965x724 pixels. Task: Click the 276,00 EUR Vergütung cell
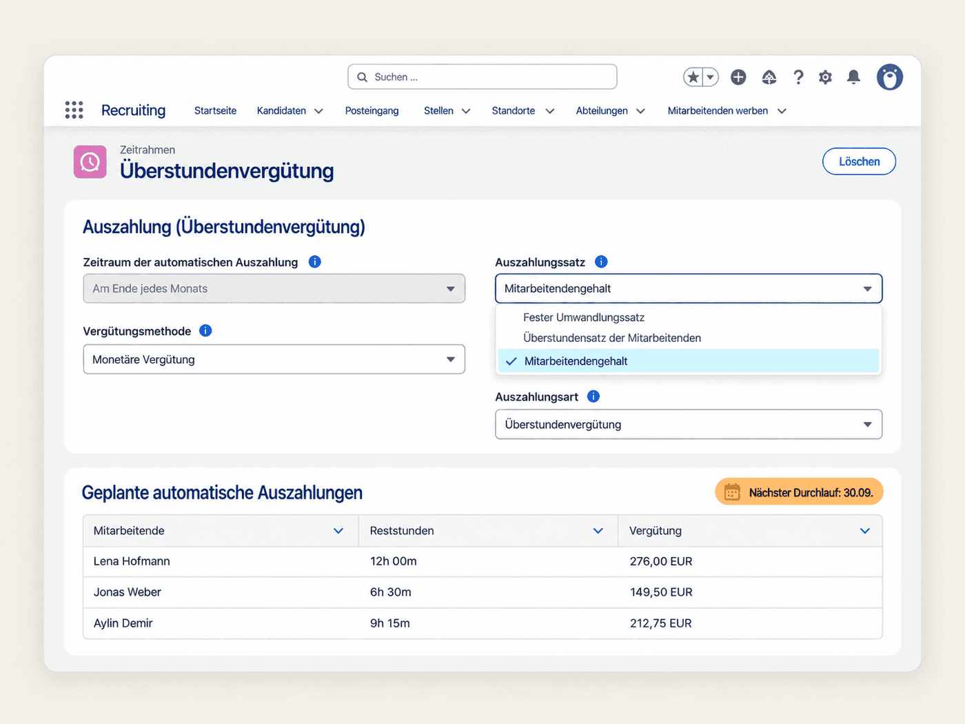point(661,561)
